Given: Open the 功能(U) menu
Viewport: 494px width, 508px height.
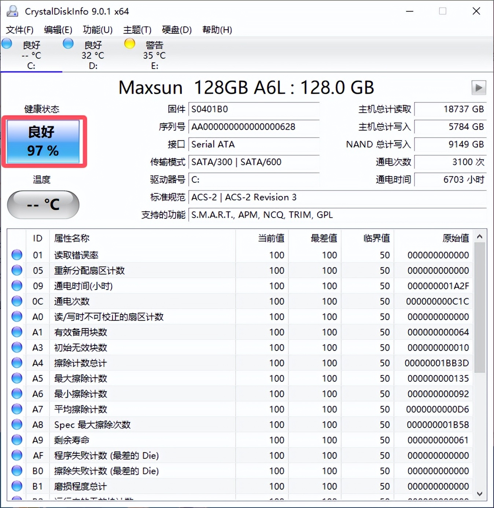Looking at the screenshot, I should tap(97, 30).
